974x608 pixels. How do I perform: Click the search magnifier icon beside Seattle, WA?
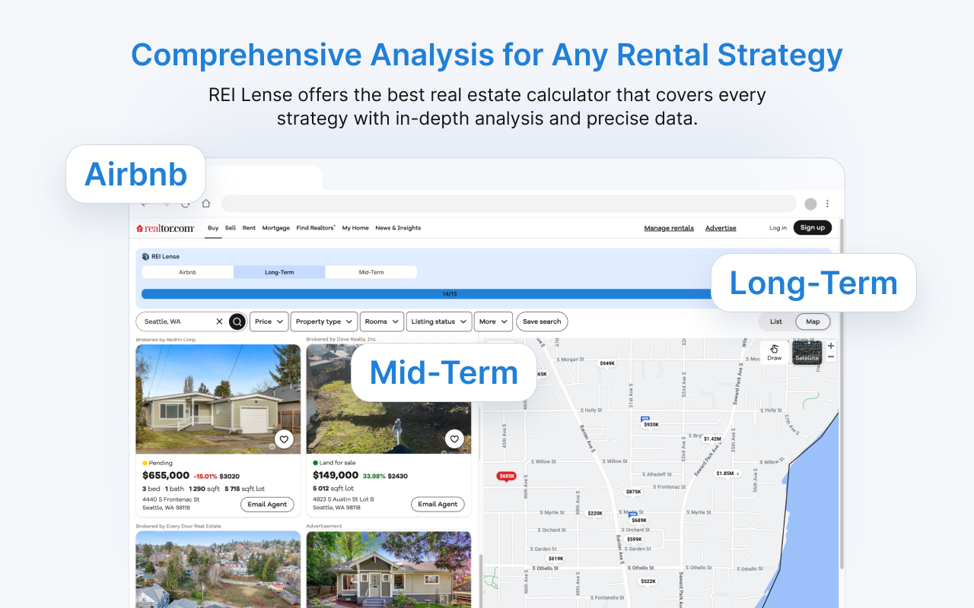(x=237, y=321)
